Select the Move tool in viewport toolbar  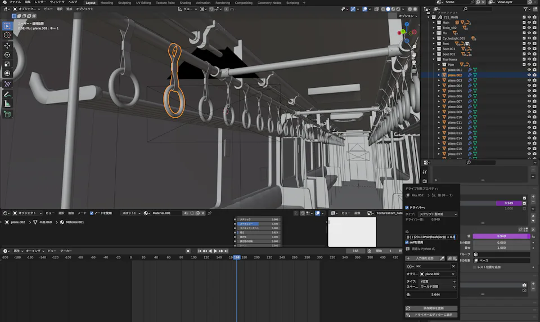click(x=7, y=45)
